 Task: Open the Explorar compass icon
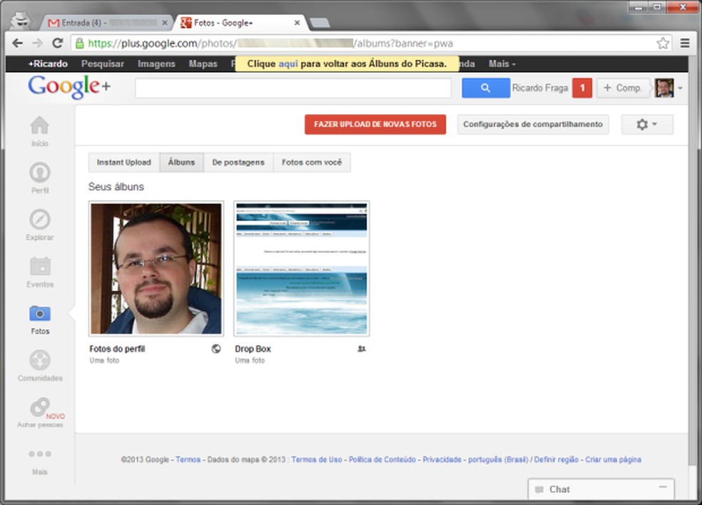click(x=39, y=220)
